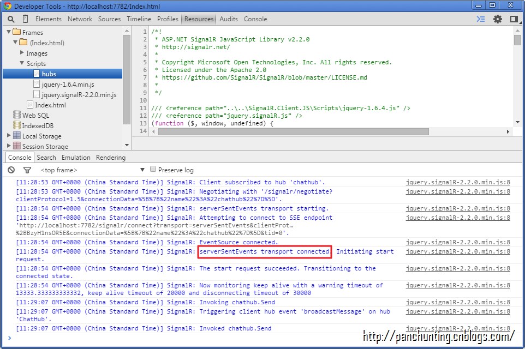Click the Web SQL database icon
525x349 pixels.
pyautogui.click(x=17, y=115)
